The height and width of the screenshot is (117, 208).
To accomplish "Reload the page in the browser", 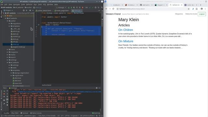I will [x=113, y=9].
